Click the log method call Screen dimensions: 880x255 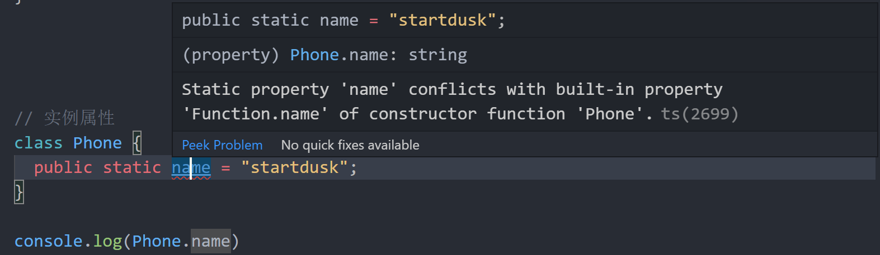coord(107,241)
